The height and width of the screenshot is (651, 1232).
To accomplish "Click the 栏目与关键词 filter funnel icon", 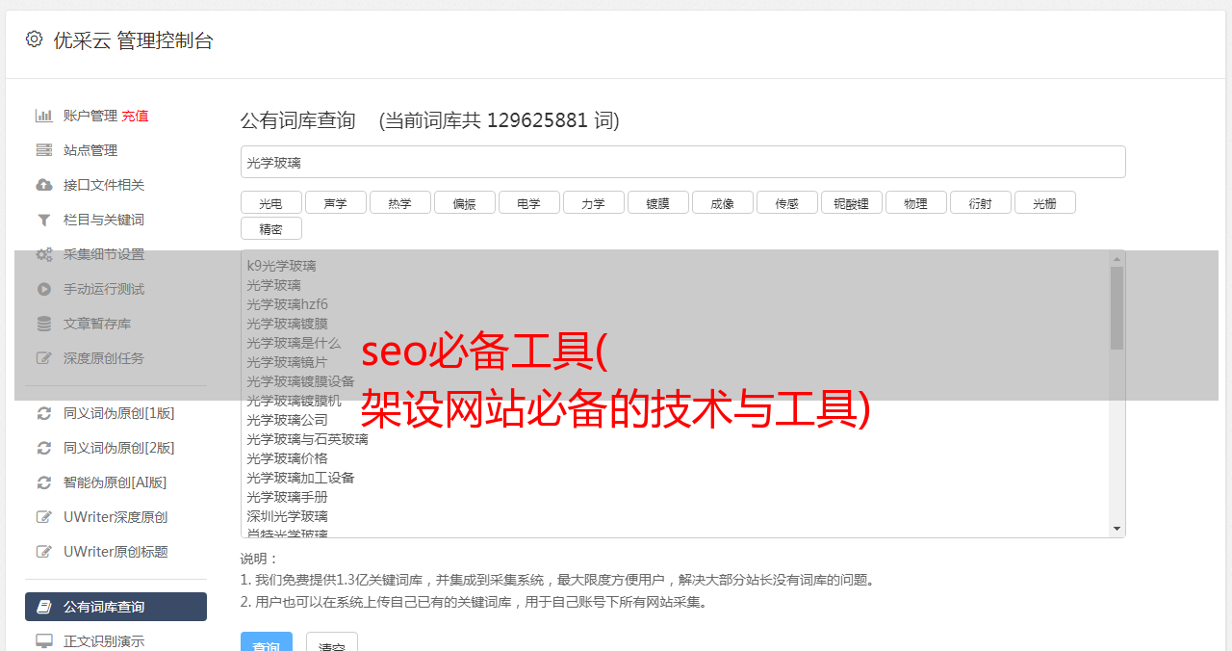I will pyautogui.click(x=43, y=220).
